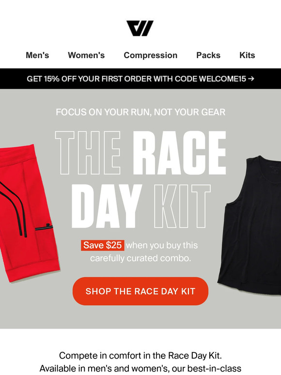Click the 'Focus on your run' tagline
This screenshot has height=375, width=281.
coord(140,112)
